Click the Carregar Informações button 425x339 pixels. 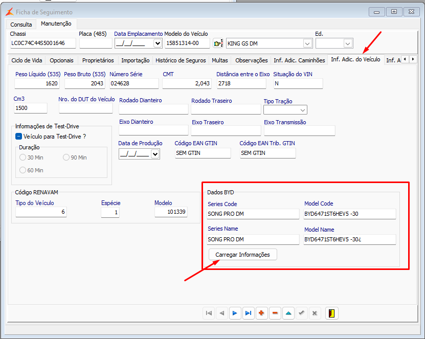(x=242, y=255)
